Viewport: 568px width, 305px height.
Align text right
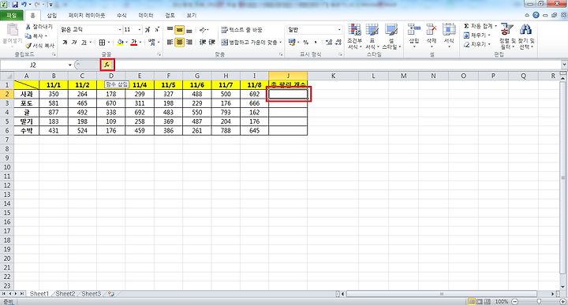(x=189, y=43)
